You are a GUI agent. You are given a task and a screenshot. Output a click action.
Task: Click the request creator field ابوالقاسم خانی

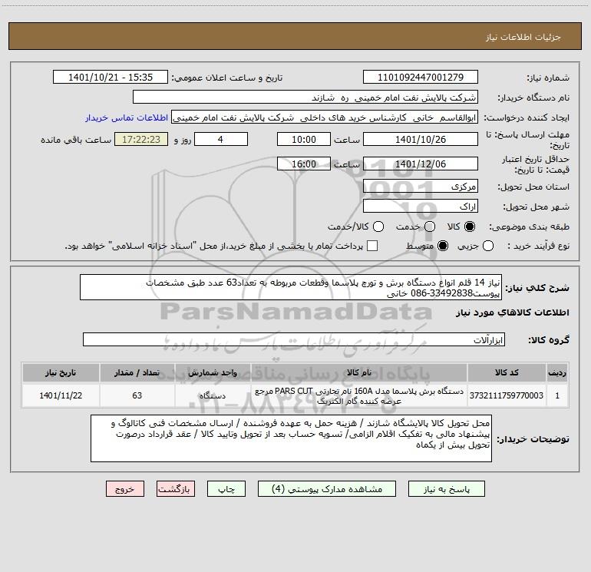pos(325,117)
